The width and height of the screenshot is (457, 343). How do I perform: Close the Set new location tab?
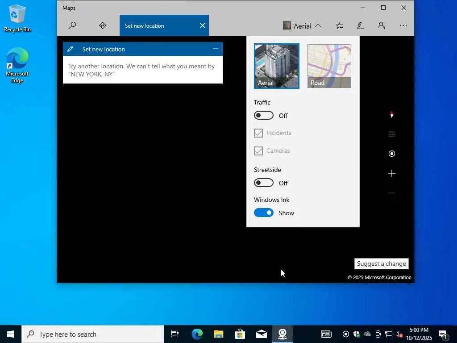coord(203,25)
